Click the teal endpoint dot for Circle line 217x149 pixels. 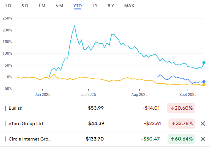pos(204,63)
